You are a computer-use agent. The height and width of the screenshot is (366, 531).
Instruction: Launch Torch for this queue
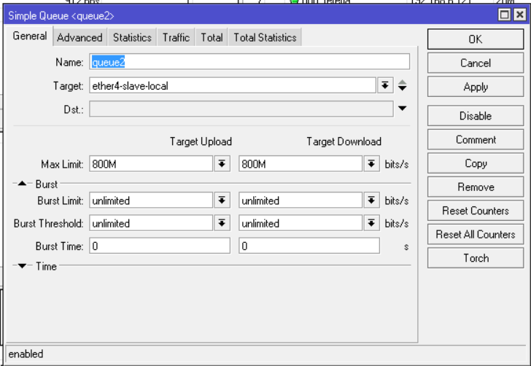476,258
